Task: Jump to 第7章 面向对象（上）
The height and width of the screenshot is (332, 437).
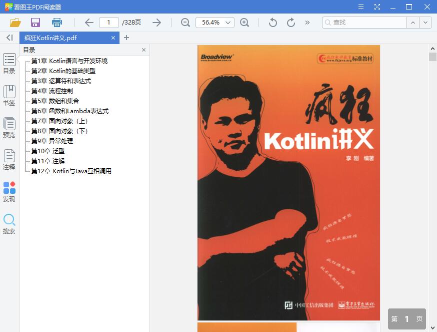Action: pyautogui.click(x=59, y=121)
